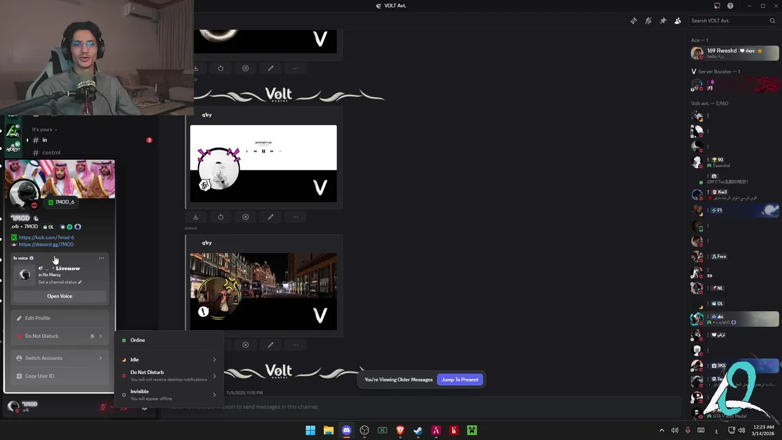Select Copy User ID in the profile popup

60,376
